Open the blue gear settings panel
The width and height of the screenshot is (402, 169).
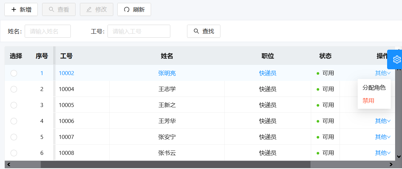(397, 59)
